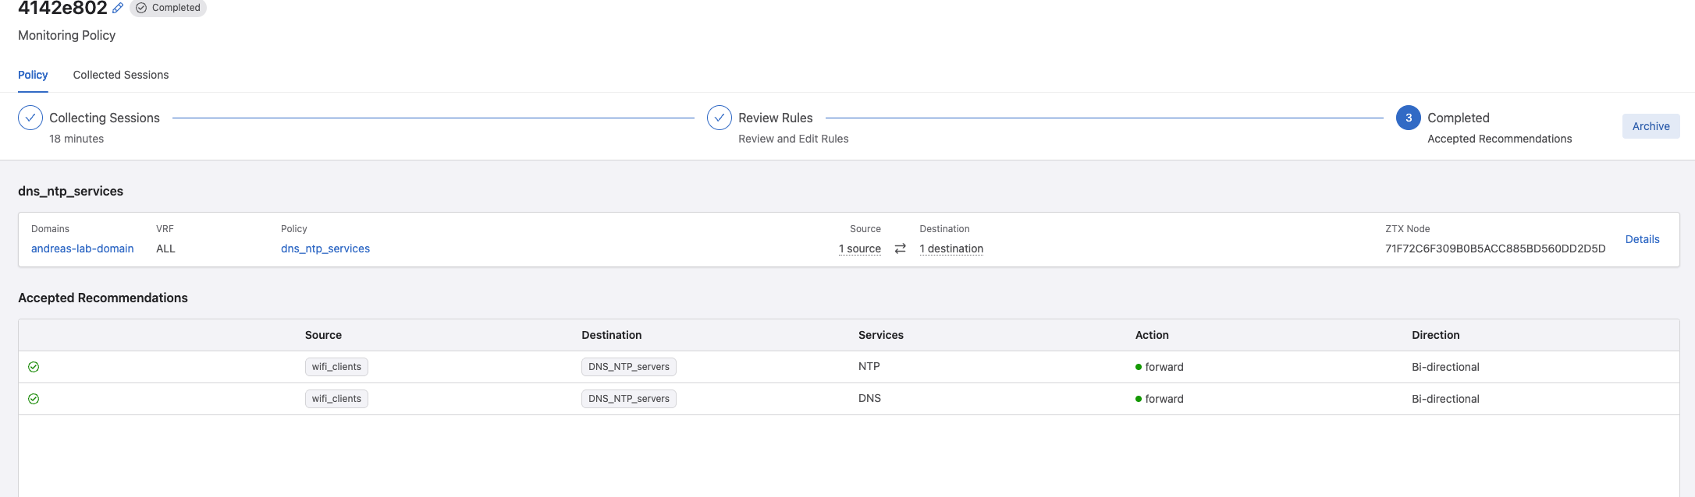
Task: Switch to the Collected Sessions tab
Action: (x=121, y=75)
